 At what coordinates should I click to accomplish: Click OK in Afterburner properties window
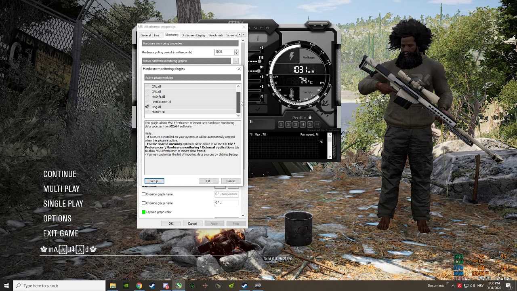click(x=170, y=224)
